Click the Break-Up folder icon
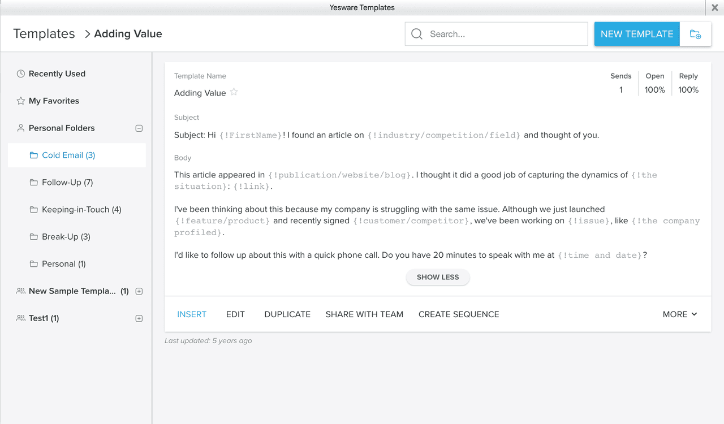This screenshot has height=424, width=724. tap(34, 236)
